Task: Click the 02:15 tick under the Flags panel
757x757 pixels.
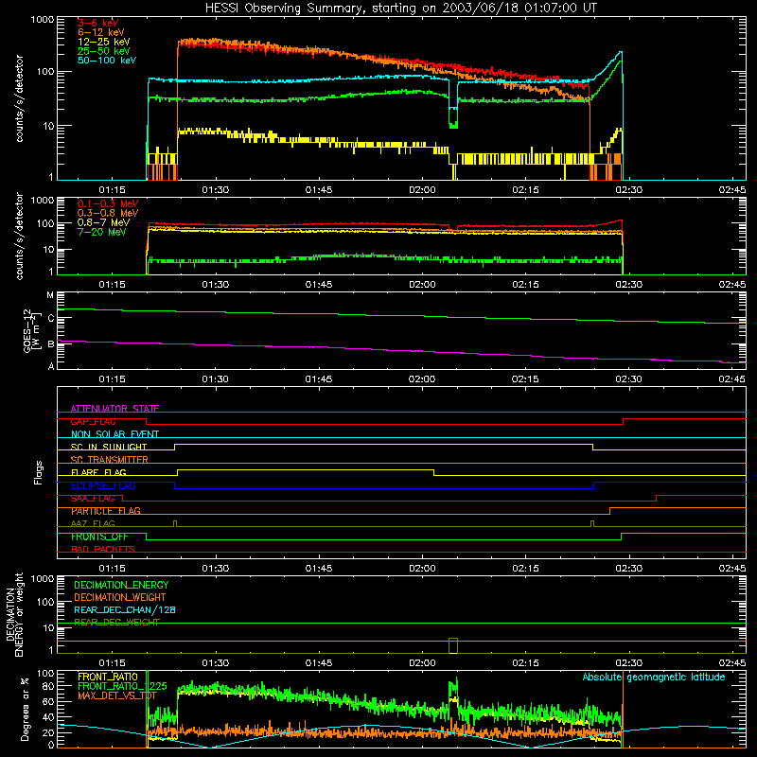Action: [x=525, y=569]
